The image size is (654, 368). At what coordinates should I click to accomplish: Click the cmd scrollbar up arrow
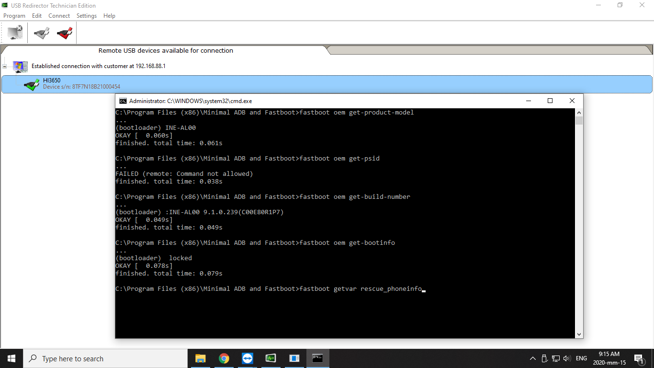point(579,112)
